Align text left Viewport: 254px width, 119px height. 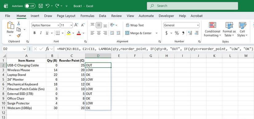tap(92, 33)
